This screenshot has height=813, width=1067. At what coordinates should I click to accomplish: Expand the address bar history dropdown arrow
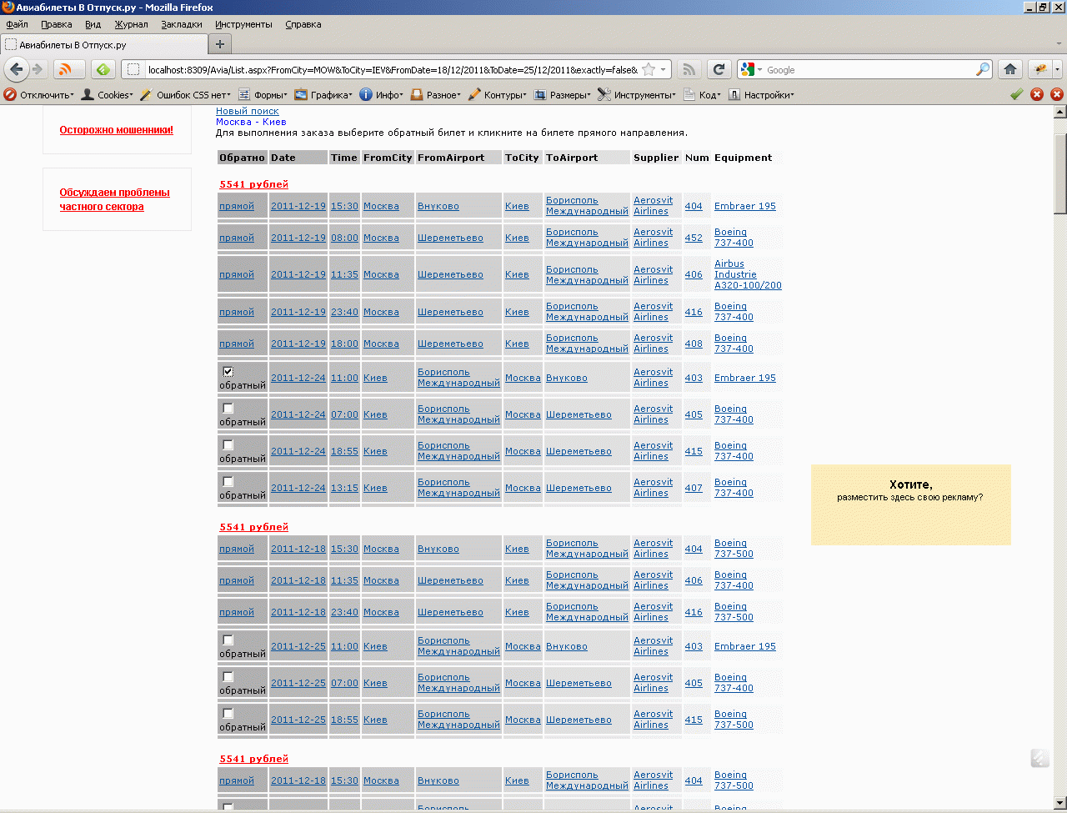(665, 69)
